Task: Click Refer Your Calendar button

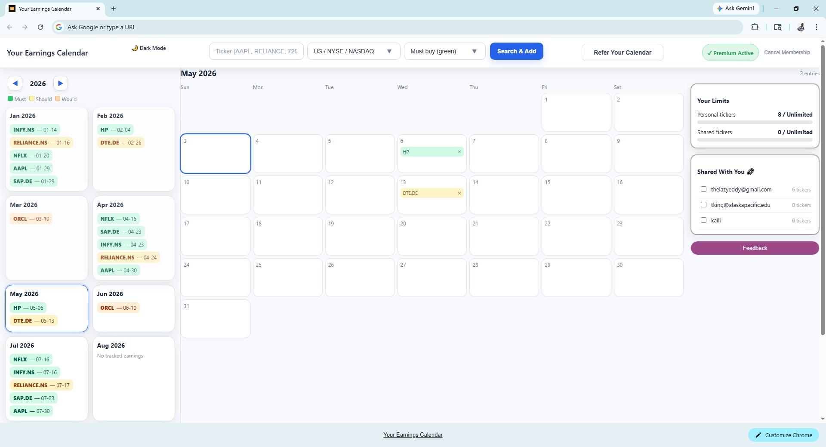Action: tap(623, 52)
